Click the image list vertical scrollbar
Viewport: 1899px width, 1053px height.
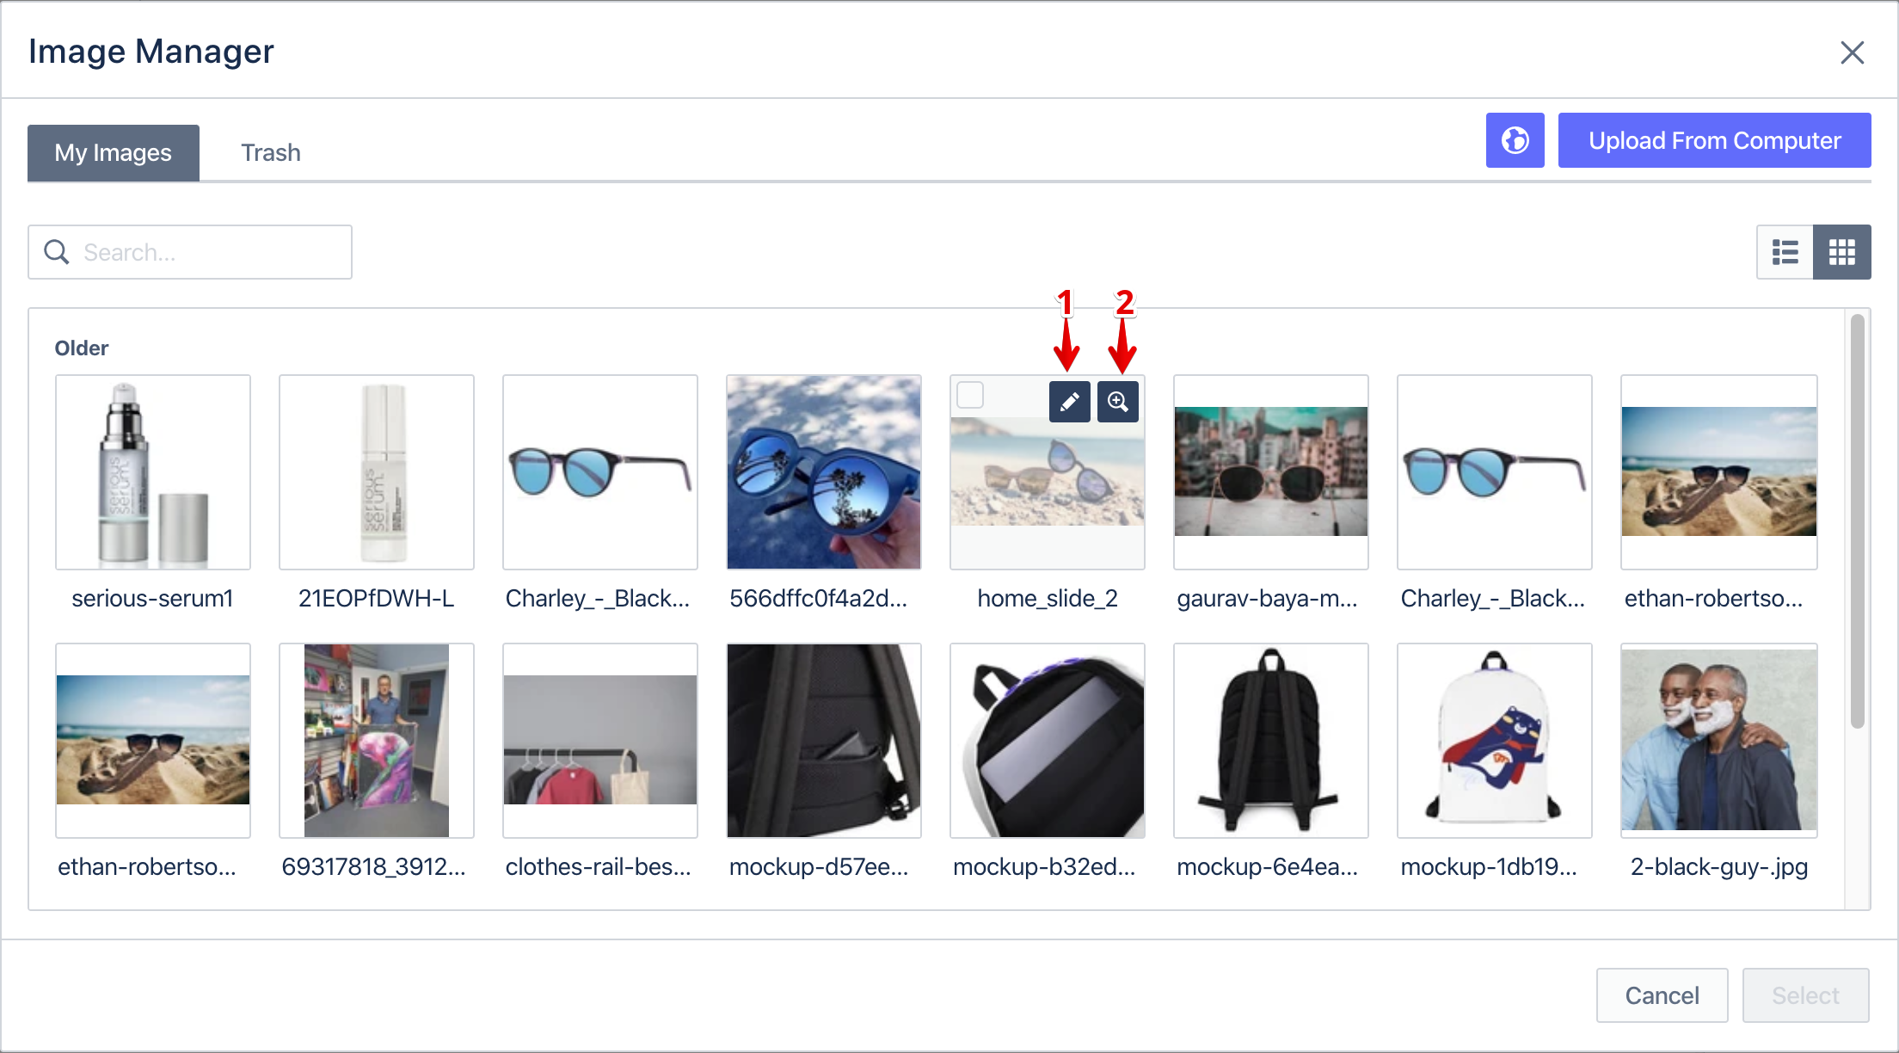tap(1858, 521)
